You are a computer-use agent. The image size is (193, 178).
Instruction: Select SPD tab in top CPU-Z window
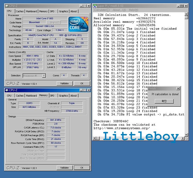52,11
